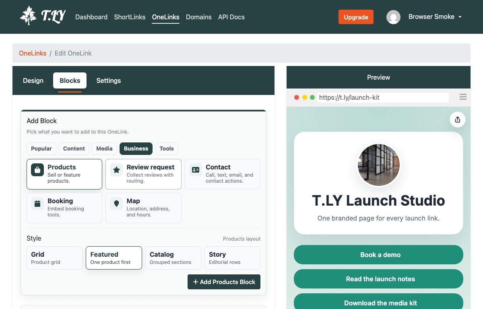Switch to the Blocks tab
This screenshot has width=483, height=309.
pyautogui.click(x=70, y=80)
